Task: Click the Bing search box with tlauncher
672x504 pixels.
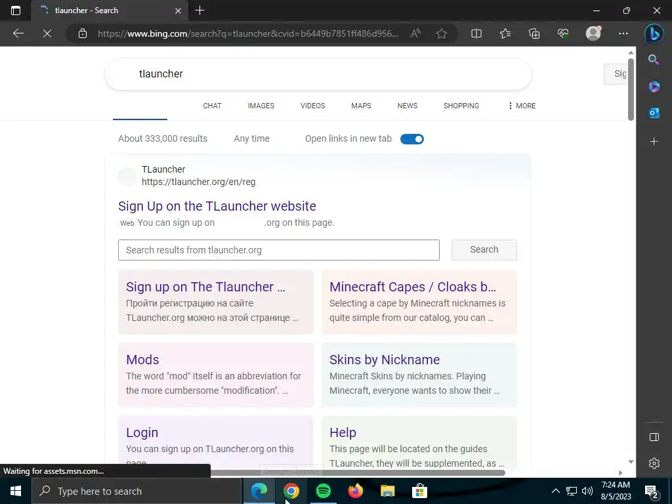Action: click(318, 73)
